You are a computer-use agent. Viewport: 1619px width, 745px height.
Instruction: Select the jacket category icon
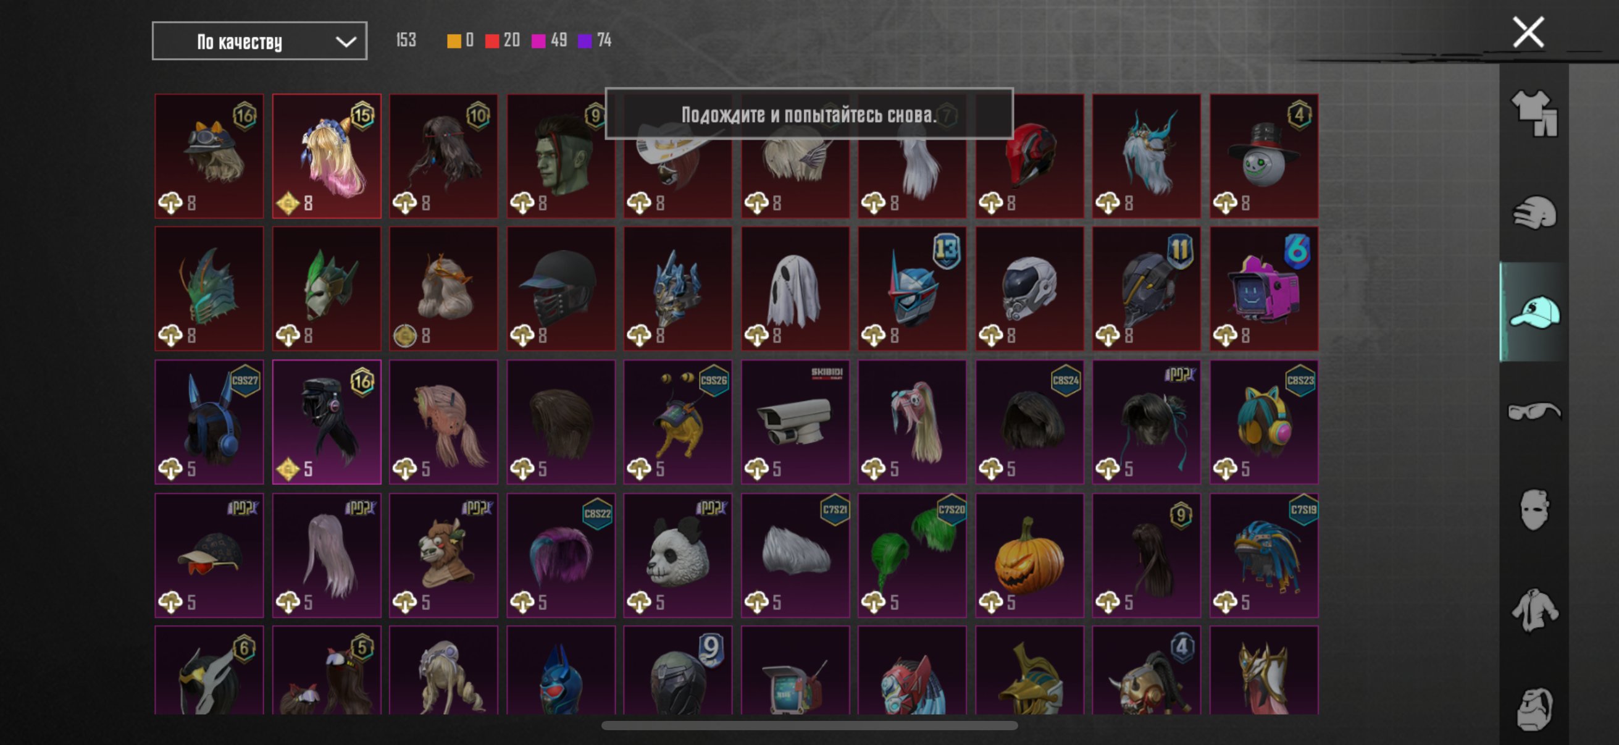tap(1534, 610)
